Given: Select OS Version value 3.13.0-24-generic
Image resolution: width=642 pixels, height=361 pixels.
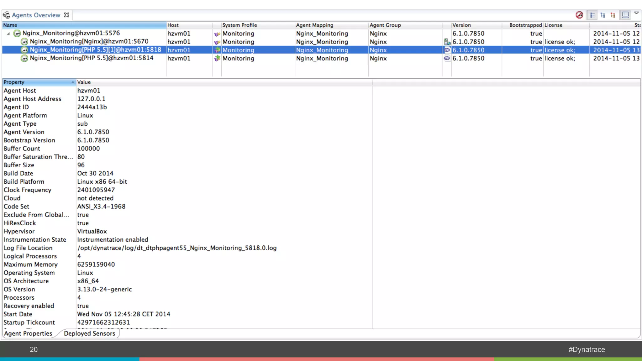Looking at the screenshot, I should [x=104, y=289].
